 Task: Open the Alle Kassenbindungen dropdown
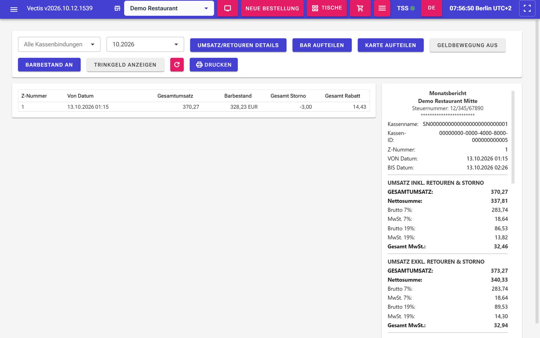click(59, 44)
